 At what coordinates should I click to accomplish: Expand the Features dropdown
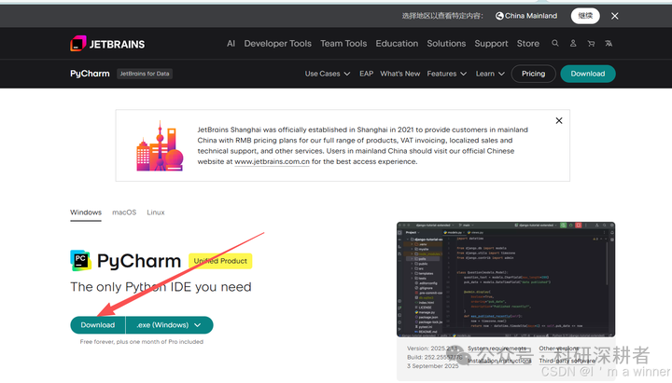[446, 74]
